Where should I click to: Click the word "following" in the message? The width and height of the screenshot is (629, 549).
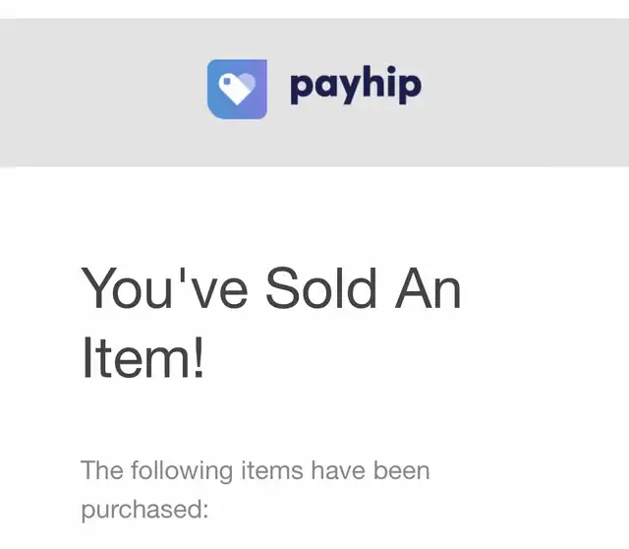(182, 470)
